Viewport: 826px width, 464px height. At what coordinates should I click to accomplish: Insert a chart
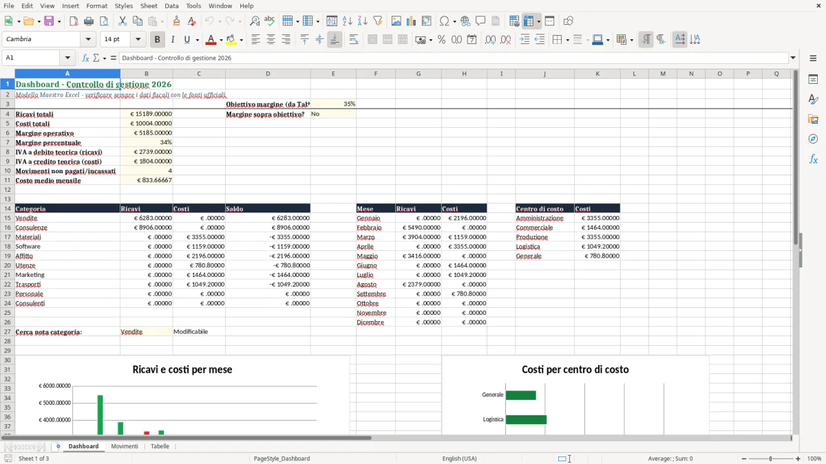coord(412,21)
